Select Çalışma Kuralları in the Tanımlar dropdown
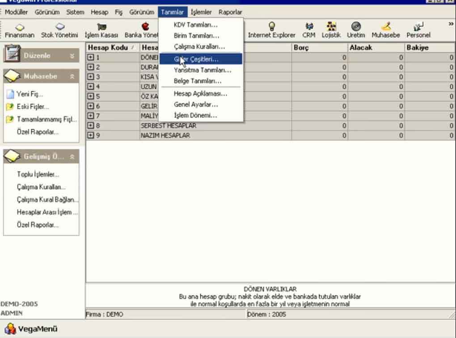This screenshot has height=338, width=456. tap(201, 46)
